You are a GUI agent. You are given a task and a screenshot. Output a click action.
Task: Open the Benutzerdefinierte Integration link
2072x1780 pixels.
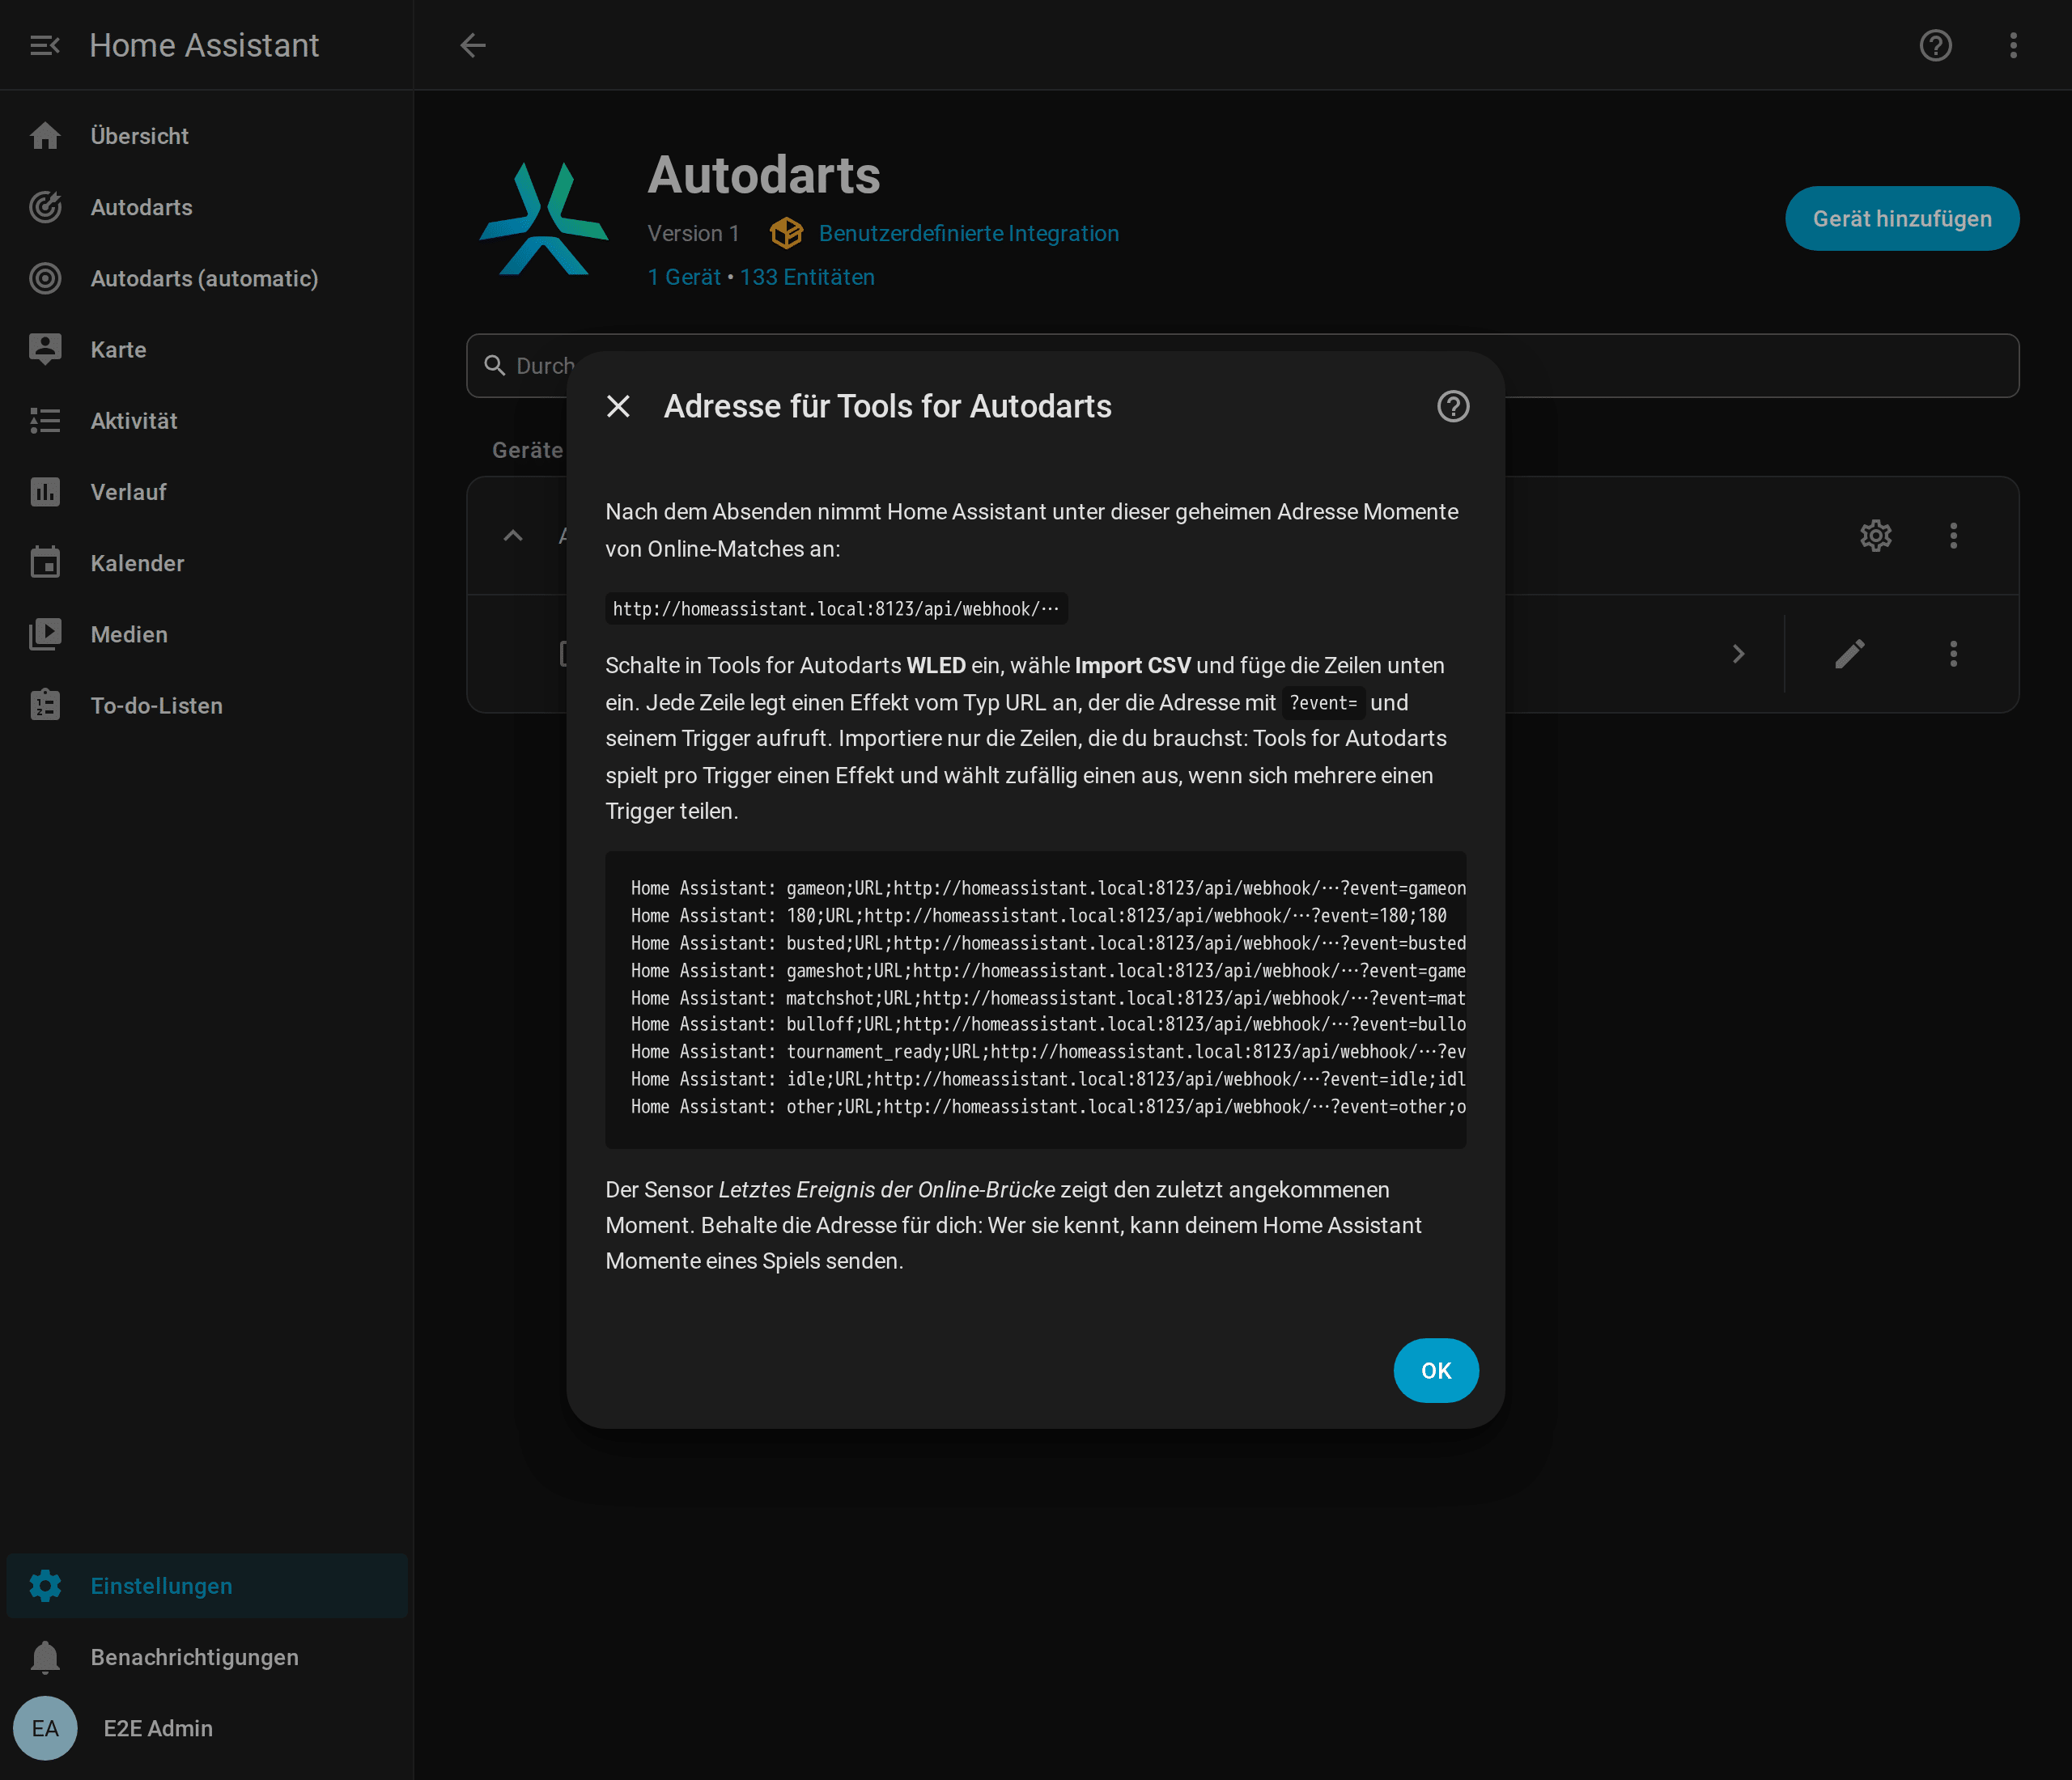[x=968, y=233]
